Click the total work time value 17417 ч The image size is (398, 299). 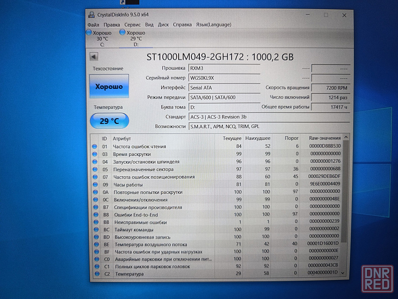330,107
